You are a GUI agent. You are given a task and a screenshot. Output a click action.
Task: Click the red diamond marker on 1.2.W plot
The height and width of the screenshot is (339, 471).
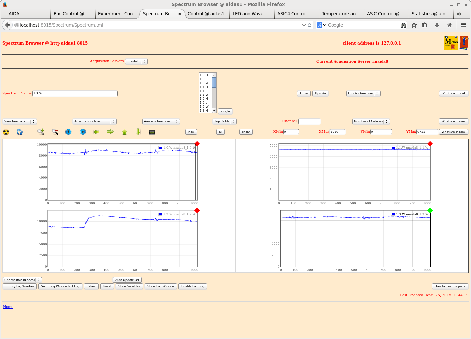[x=197, y=210]
